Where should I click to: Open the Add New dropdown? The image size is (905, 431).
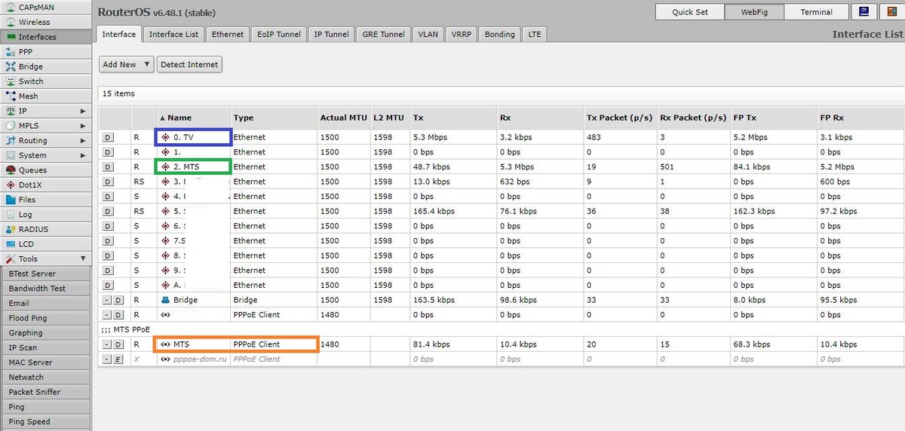click(126, 65)
